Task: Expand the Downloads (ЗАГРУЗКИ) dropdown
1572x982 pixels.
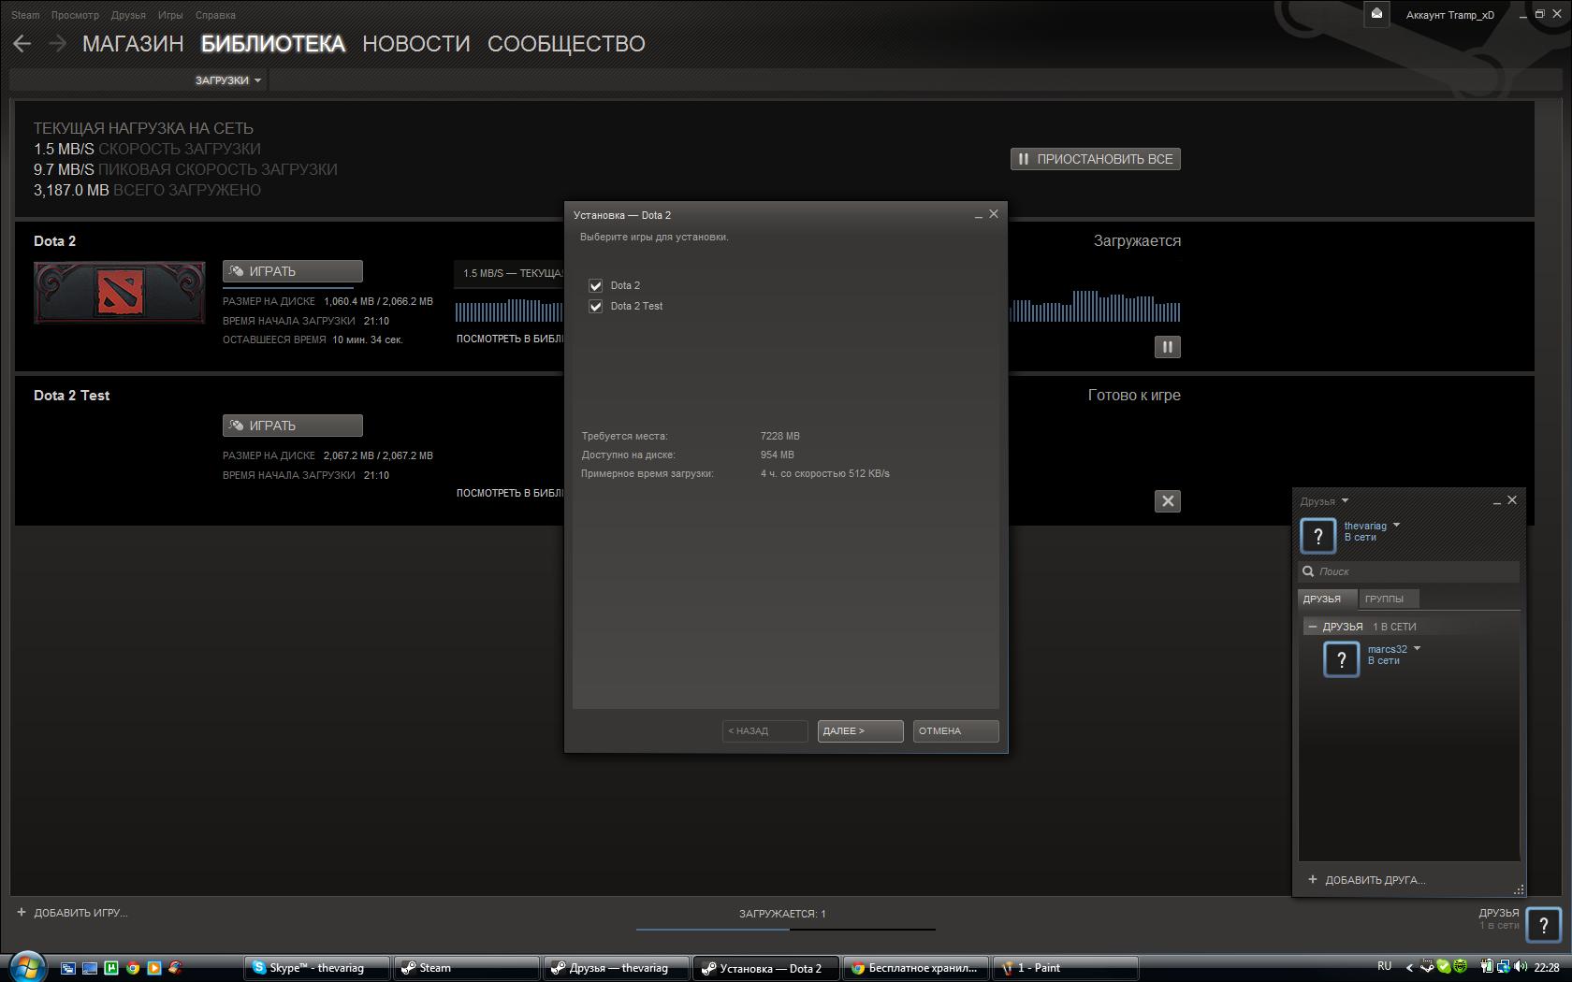Action: pyautogui.click(x=228, y=80)
